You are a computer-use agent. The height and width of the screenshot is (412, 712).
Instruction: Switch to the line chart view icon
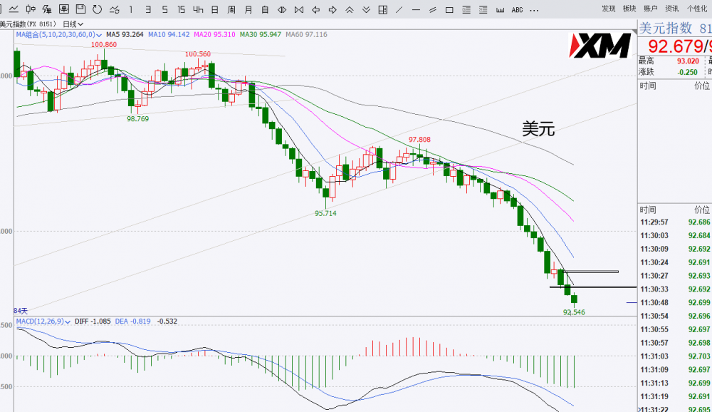[x=14, y=9]
